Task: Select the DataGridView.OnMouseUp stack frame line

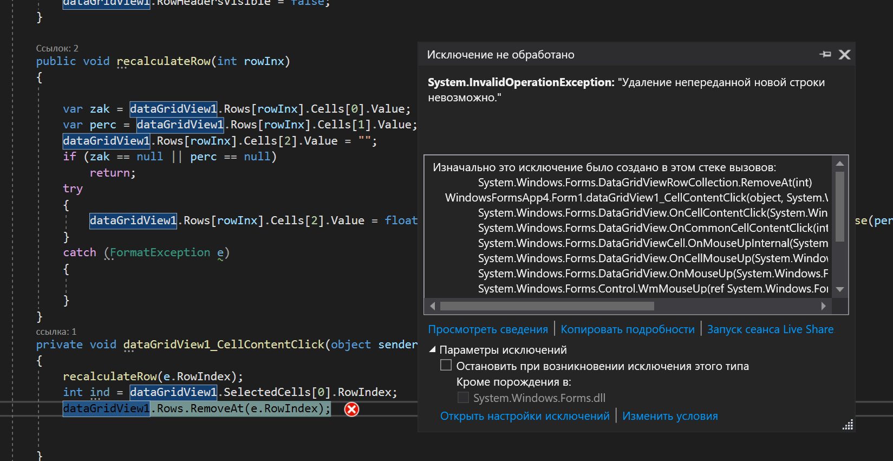Action: click(x=653, y=274)
